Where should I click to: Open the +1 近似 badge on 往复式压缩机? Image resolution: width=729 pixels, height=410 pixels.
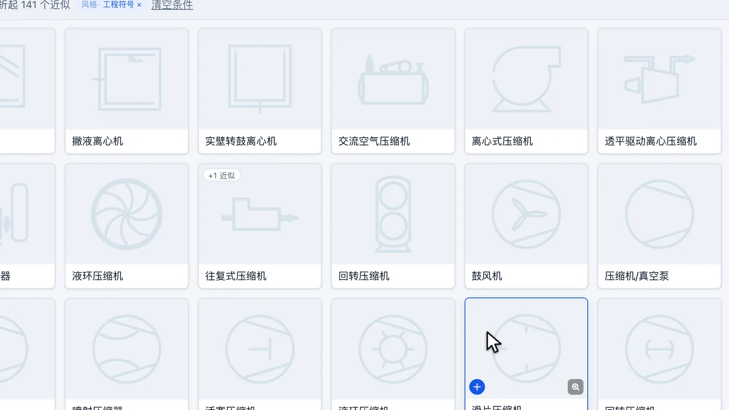(x=222, y=175)
